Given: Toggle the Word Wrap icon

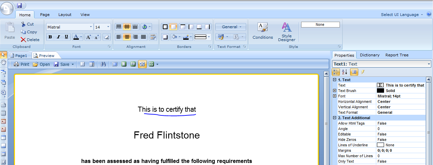Looking at the screenshot, I should click(x=153, y=37).
